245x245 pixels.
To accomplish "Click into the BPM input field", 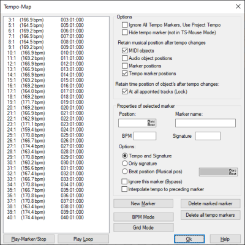I will tap(145, 136).
